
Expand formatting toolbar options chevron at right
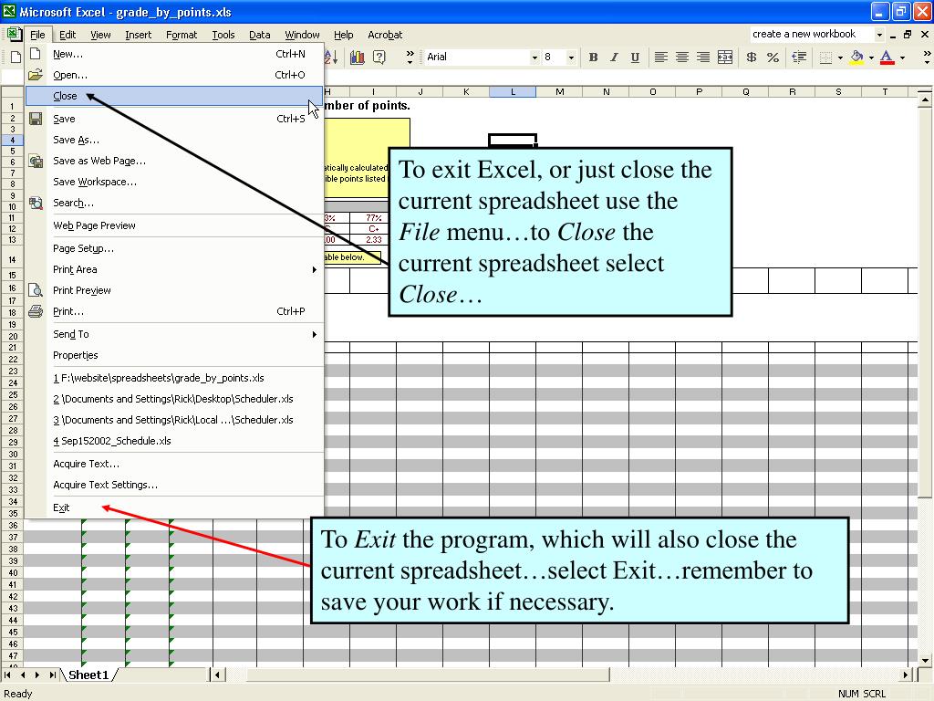pos(927,58)
